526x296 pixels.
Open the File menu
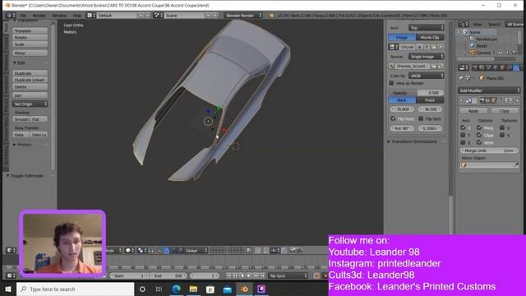[x=23, y=16]
